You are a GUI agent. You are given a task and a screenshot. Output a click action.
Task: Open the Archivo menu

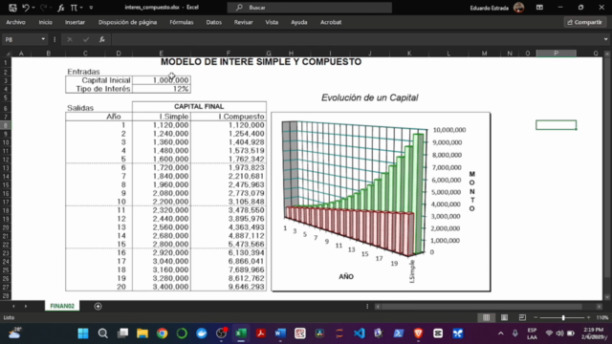click(15, 22)
